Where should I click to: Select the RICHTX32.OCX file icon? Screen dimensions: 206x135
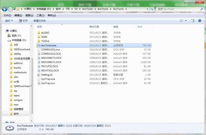pos(39,71)
